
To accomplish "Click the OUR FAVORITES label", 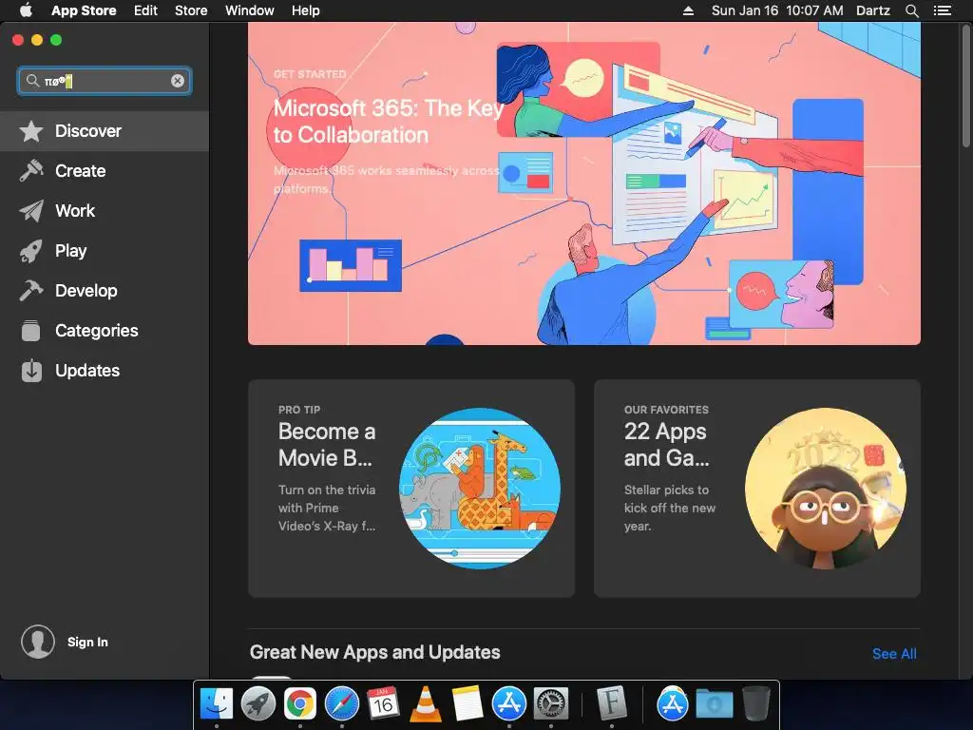I will point(666,410).
